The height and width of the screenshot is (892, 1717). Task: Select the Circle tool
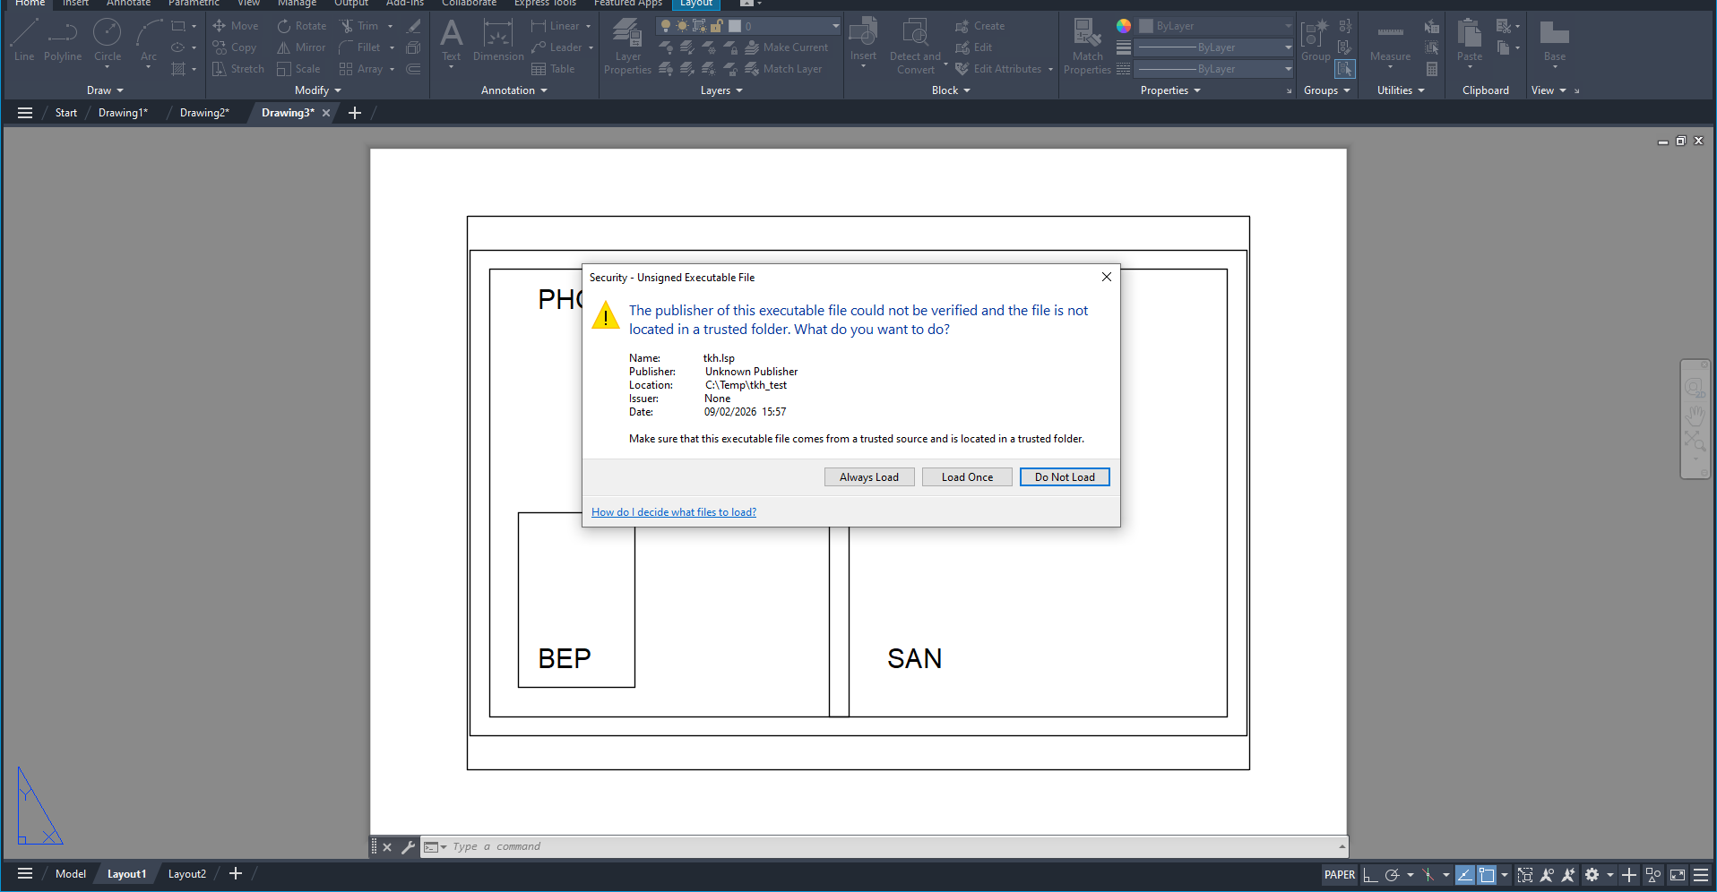tap(108, 41)
